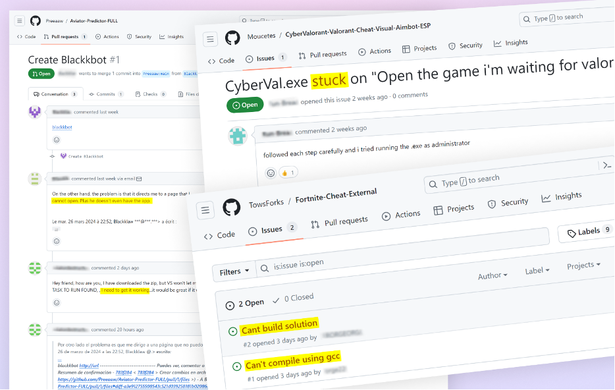This screenshot has width=615, height=390.
Task: Open Security tab in CyberValorant window
Action: click(x=466, y=45)
